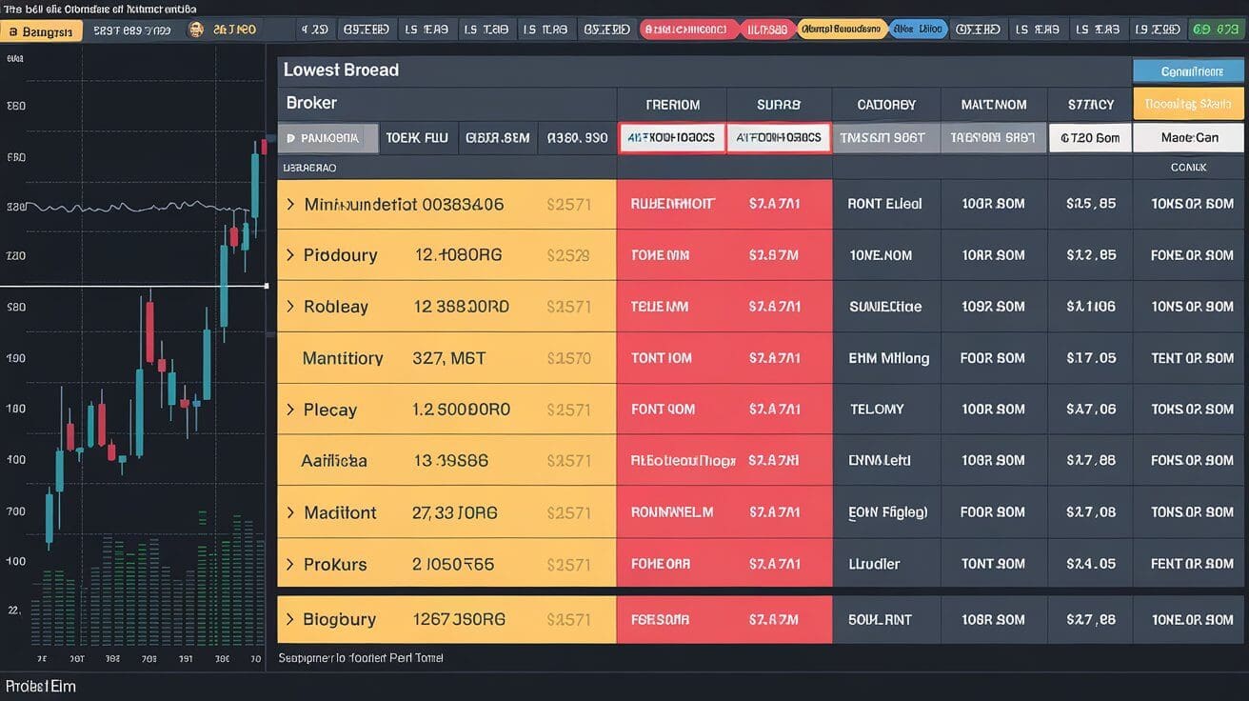Expand the Plecay row chevron

[x=290, y=410]
